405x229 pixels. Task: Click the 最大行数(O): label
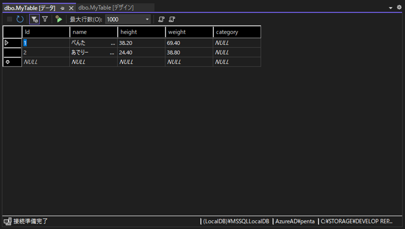(86, 19)
